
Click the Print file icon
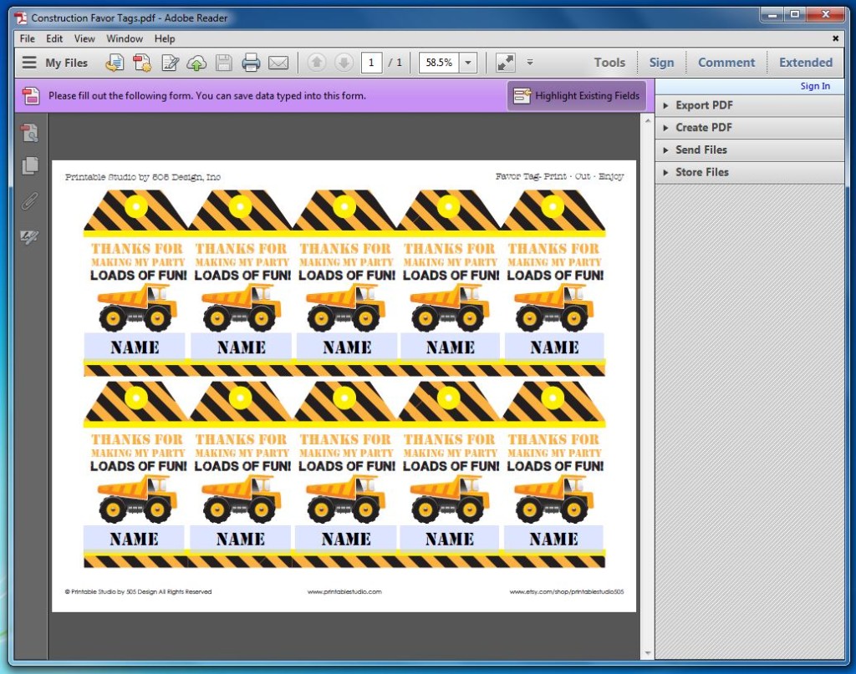(251, 63)
